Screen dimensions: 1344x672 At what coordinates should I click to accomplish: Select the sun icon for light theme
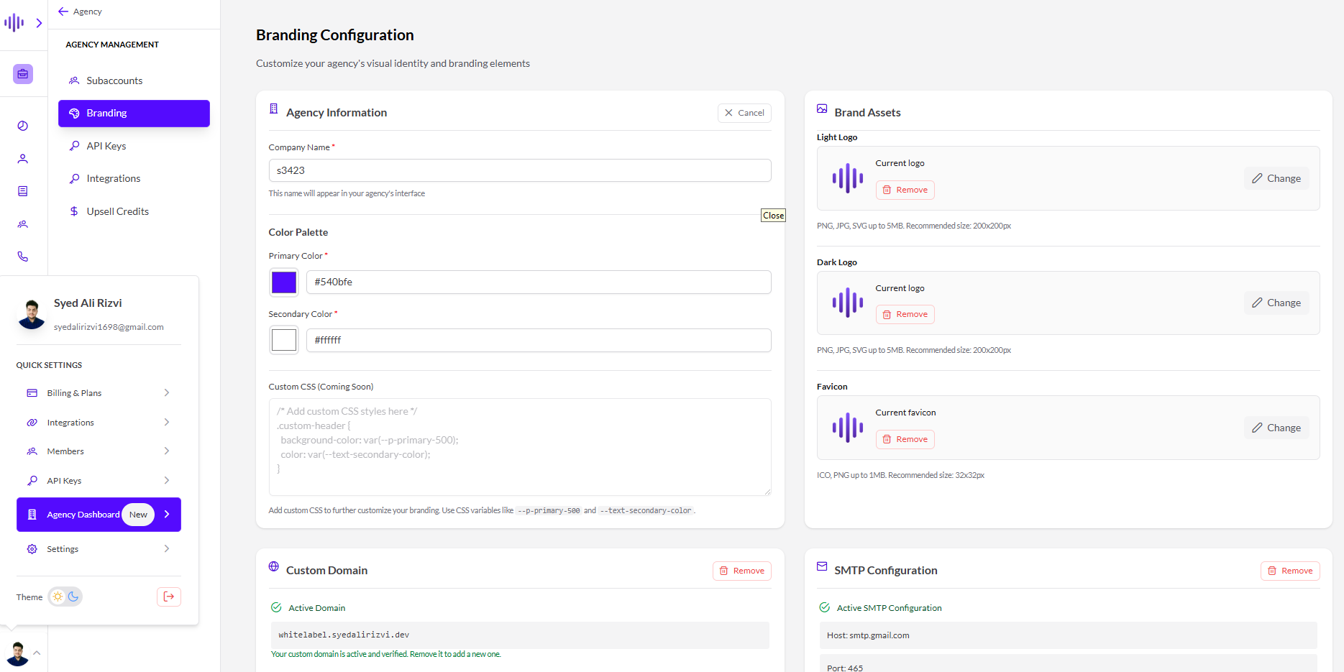click(58, 597)
